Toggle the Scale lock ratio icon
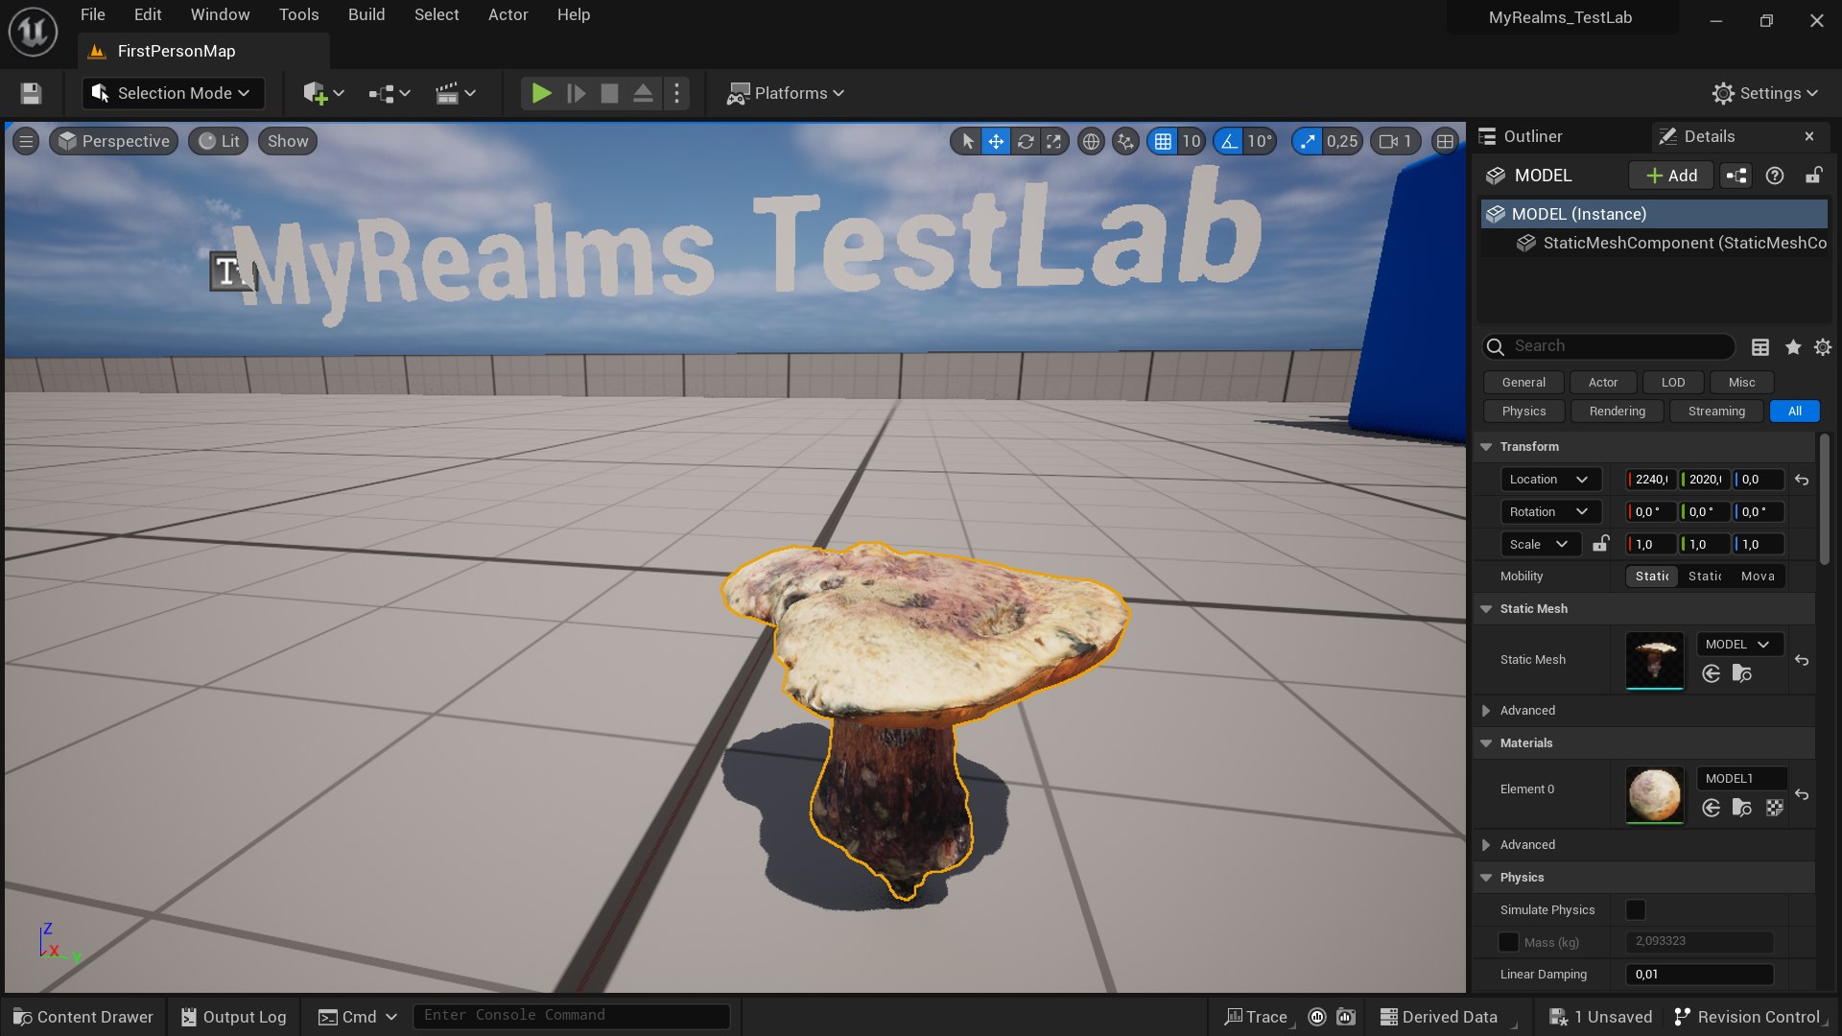 click(1600, 544)
